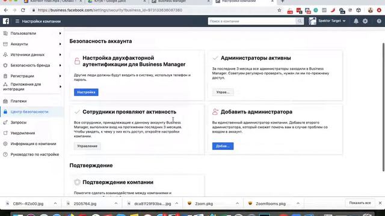Open the Spektor Target account dropdown

[x=331, y=21]
